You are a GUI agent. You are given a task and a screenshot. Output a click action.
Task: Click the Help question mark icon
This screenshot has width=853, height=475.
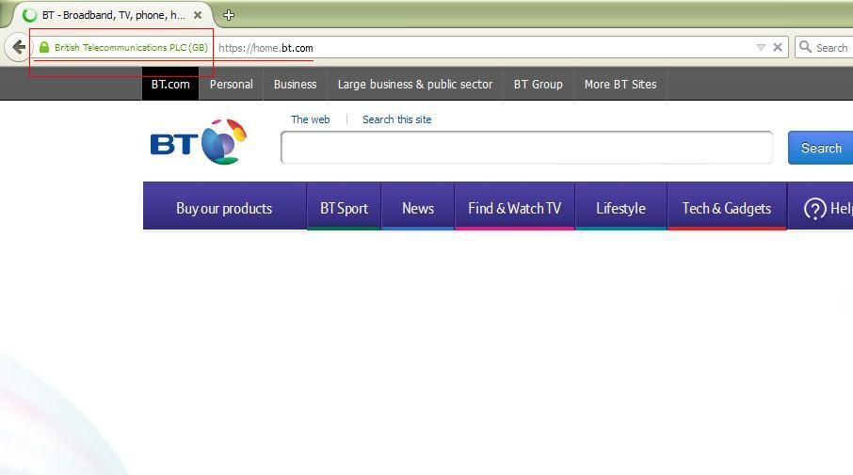tap(815, 209)
